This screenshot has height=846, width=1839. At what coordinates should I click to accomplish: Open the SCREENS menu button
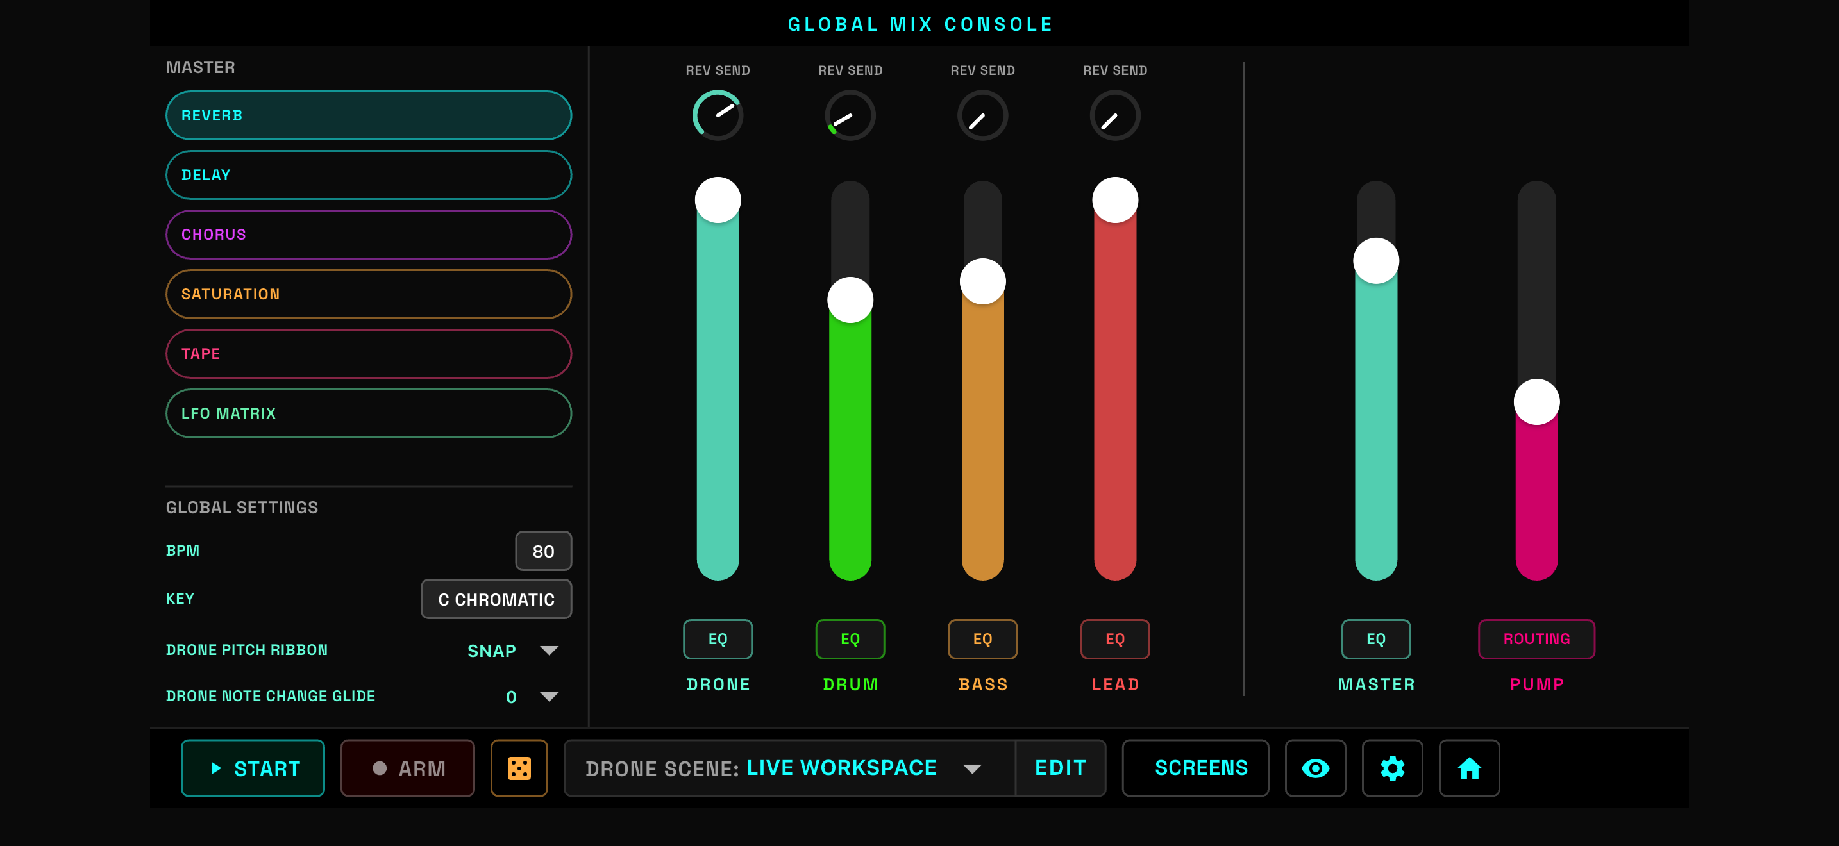tap(1195, 768)
